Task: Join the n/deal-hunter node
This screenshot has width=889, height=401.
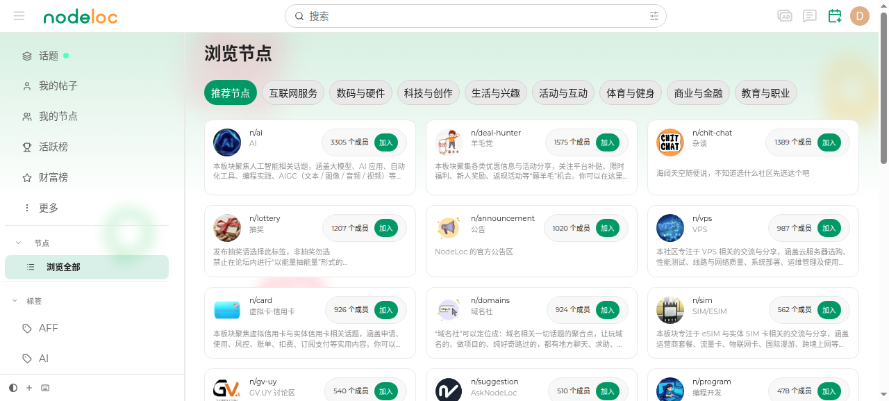Action: click(x=608, y=142)
